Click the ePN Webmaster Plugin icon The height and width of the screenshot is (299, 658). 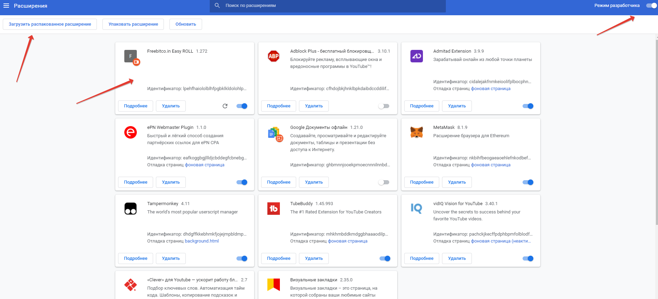click(131, 132)
